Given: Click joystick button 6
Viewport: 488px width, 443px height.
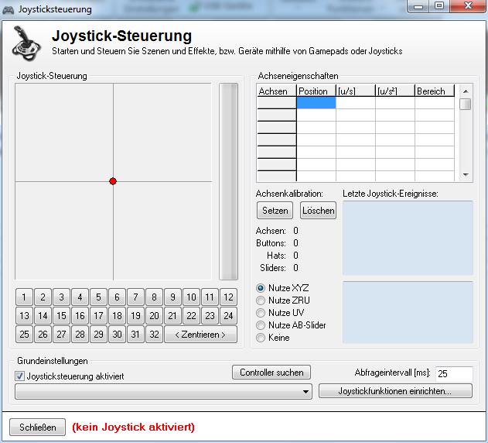Looking at the screenshot, I should tap(117, 297).
